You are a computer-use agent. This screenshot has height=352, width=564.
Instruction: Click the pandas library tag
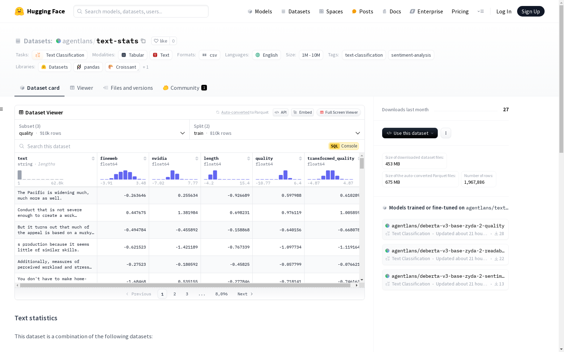(88, 67)
